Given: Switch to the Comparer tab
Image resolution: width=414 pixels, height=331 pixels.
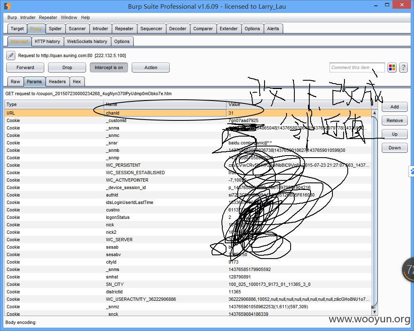Looking at the screenshot, I should click(x=203, y=29).
